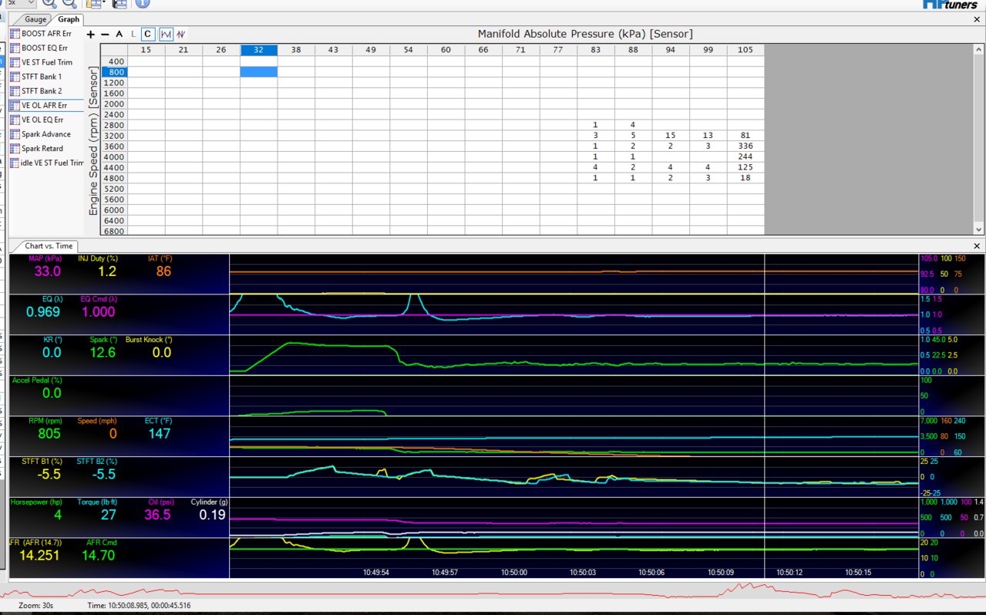
Task: Open the table layout icon with dropdown arrow
Action: click(x=96, y=3)
